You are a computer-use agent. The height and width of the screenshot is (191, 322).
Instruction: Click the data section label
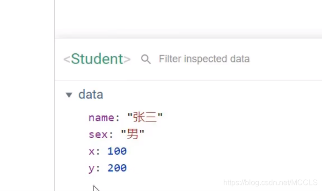click(91, 94)
